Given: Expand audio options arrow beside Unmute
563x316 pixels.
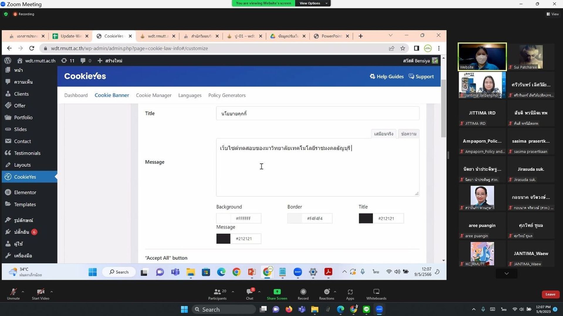Looking at the screenshot, I should [x=23, y=292].
